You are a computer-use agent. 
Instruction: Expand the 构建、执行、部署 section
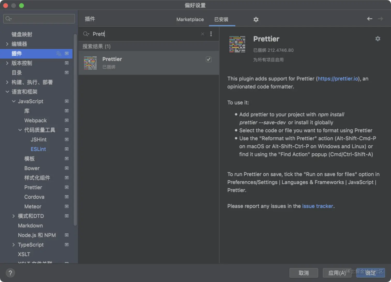[x=7, y=82]
